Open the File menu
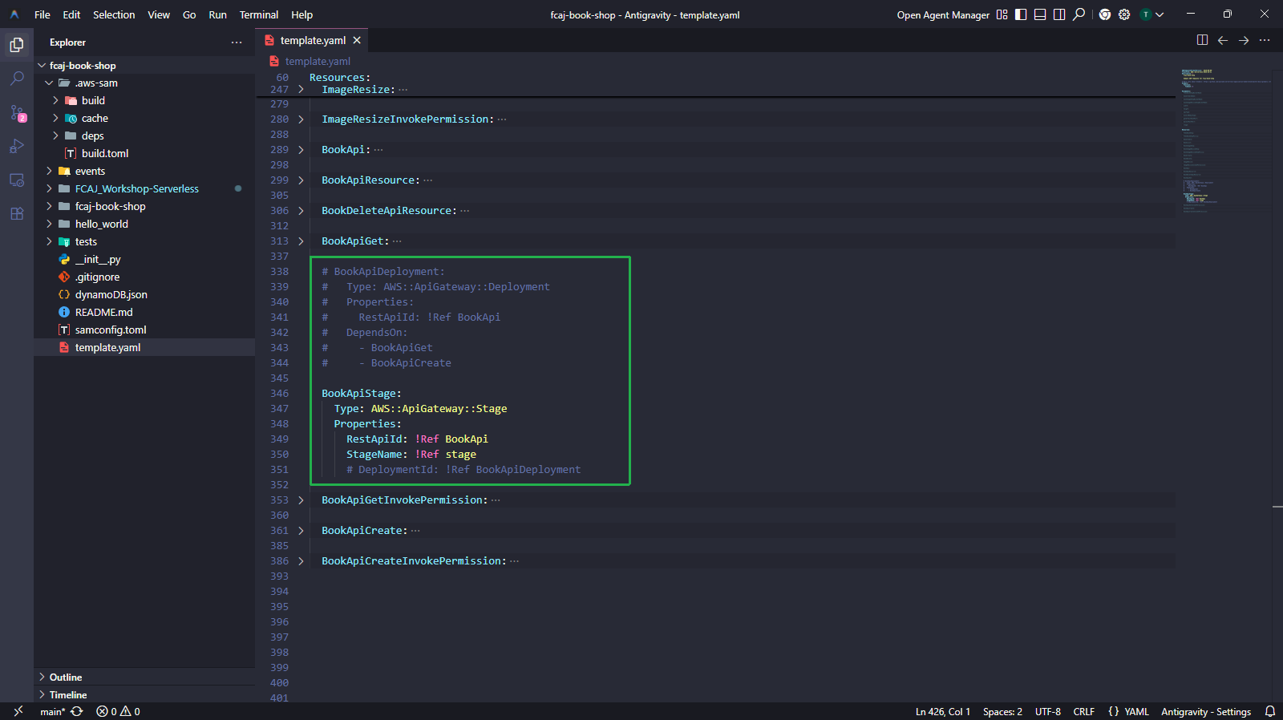 42,14
